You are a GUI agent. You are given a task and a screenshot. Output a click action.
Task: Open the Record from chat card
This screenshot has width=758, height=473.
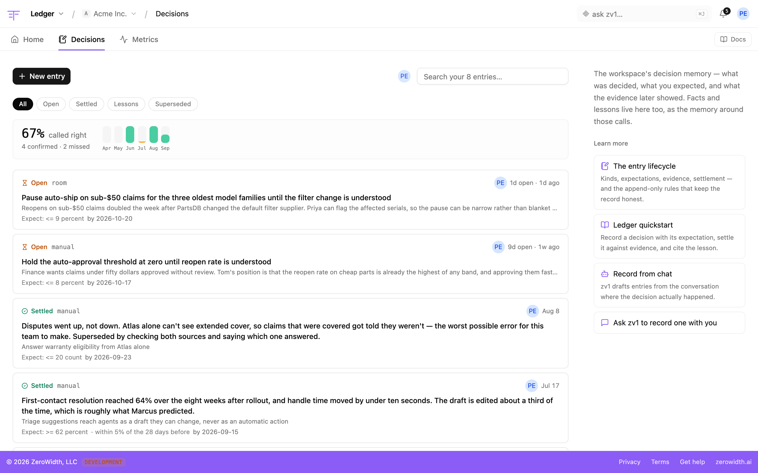coord(669,285)
